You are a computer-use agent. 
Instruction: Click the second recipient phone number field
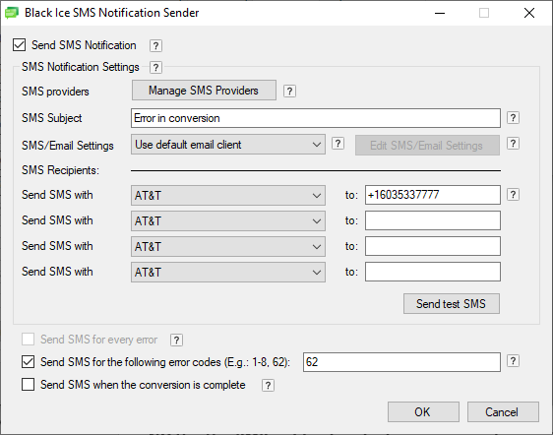[433, 220]
